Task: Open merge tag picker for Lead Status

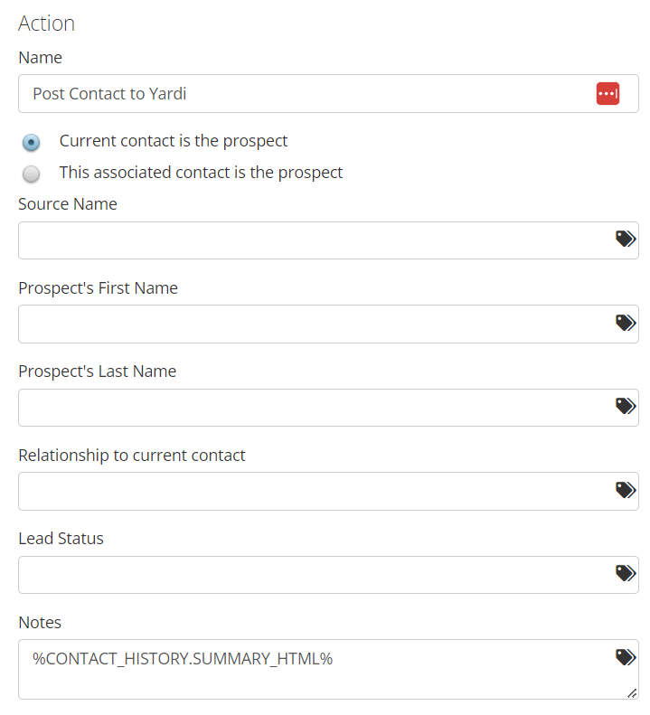Action: [x=626, y=573]
